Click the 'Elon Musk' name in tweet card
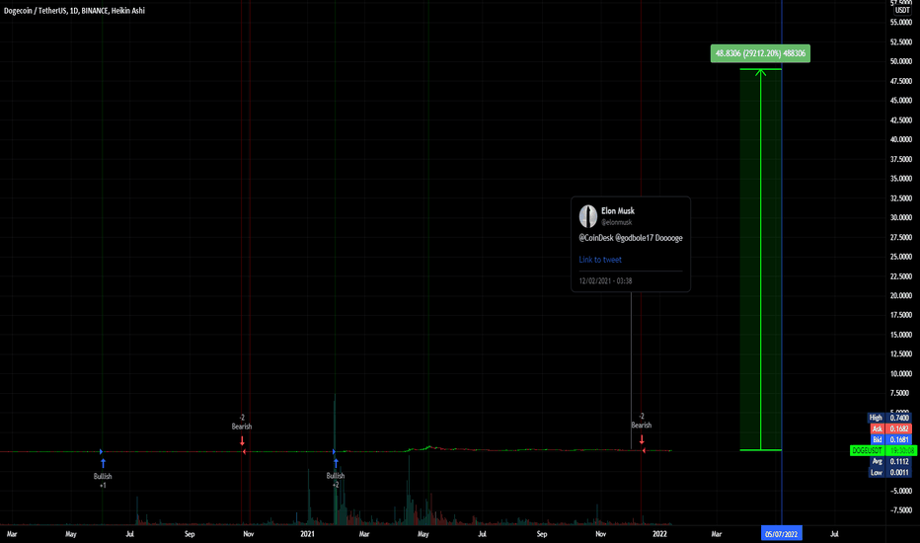 pyautogui.click(x=617, y=210)
